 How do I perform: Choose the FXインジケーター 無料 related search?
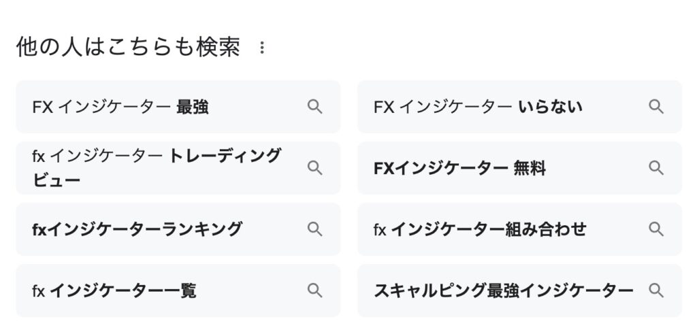click(x=459, y=168)
